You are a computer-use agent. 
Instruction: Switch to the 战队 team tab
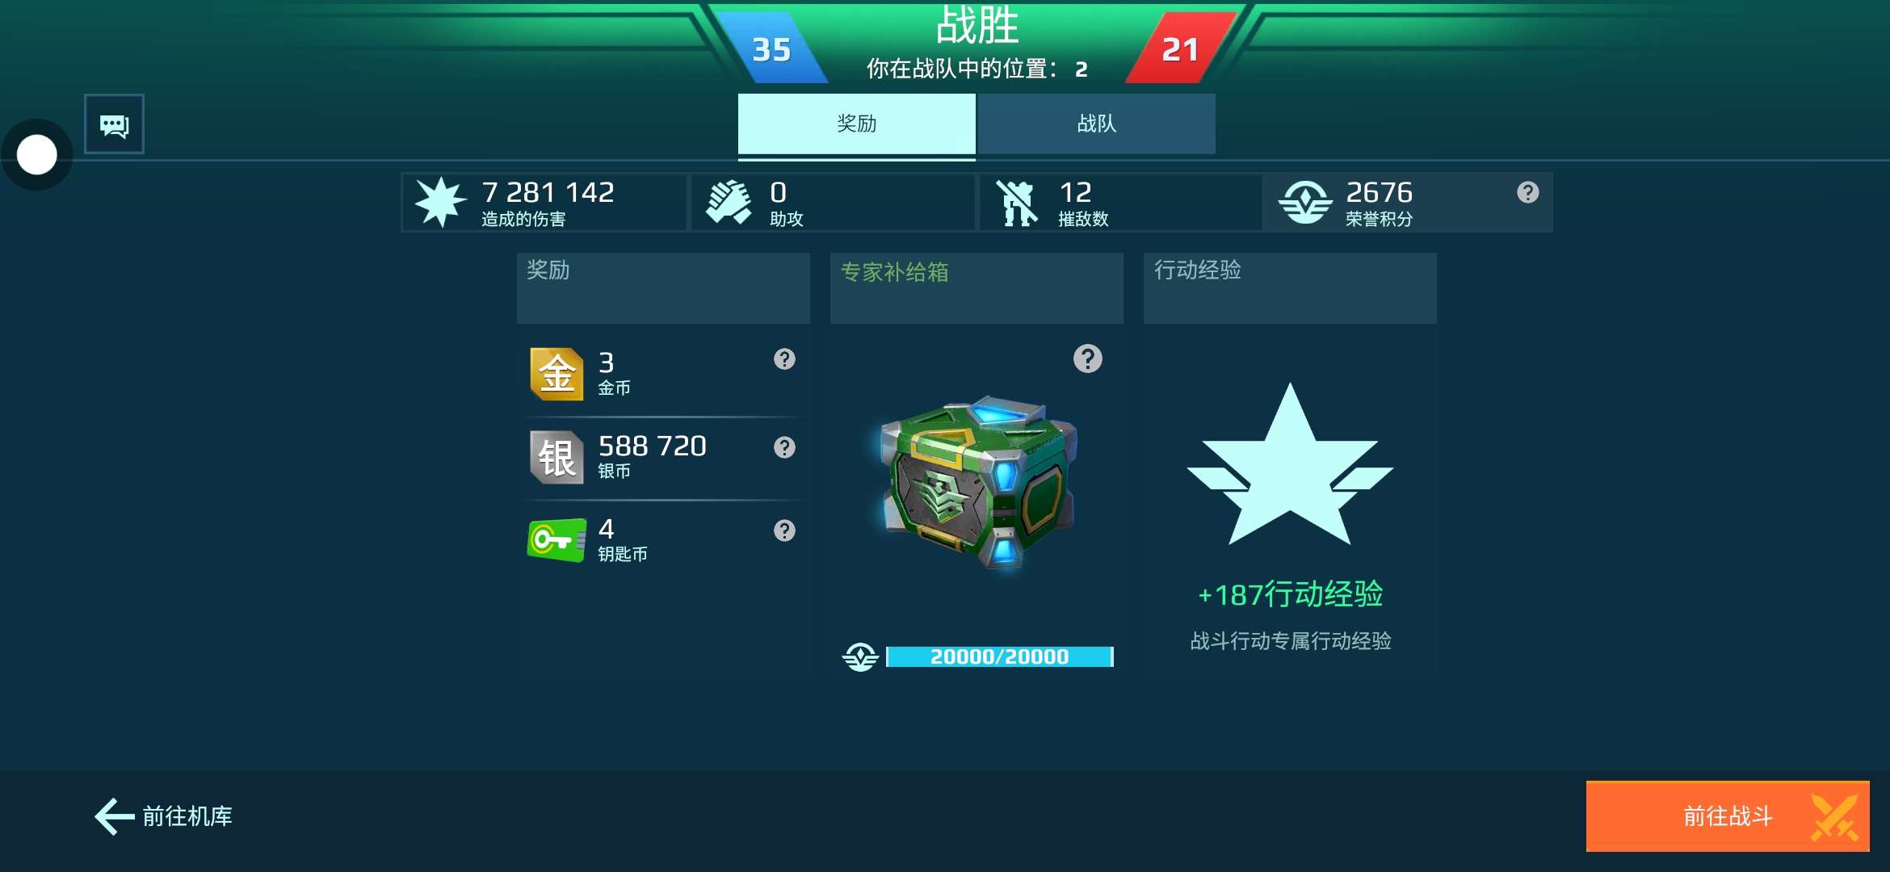coord(1097,124)
